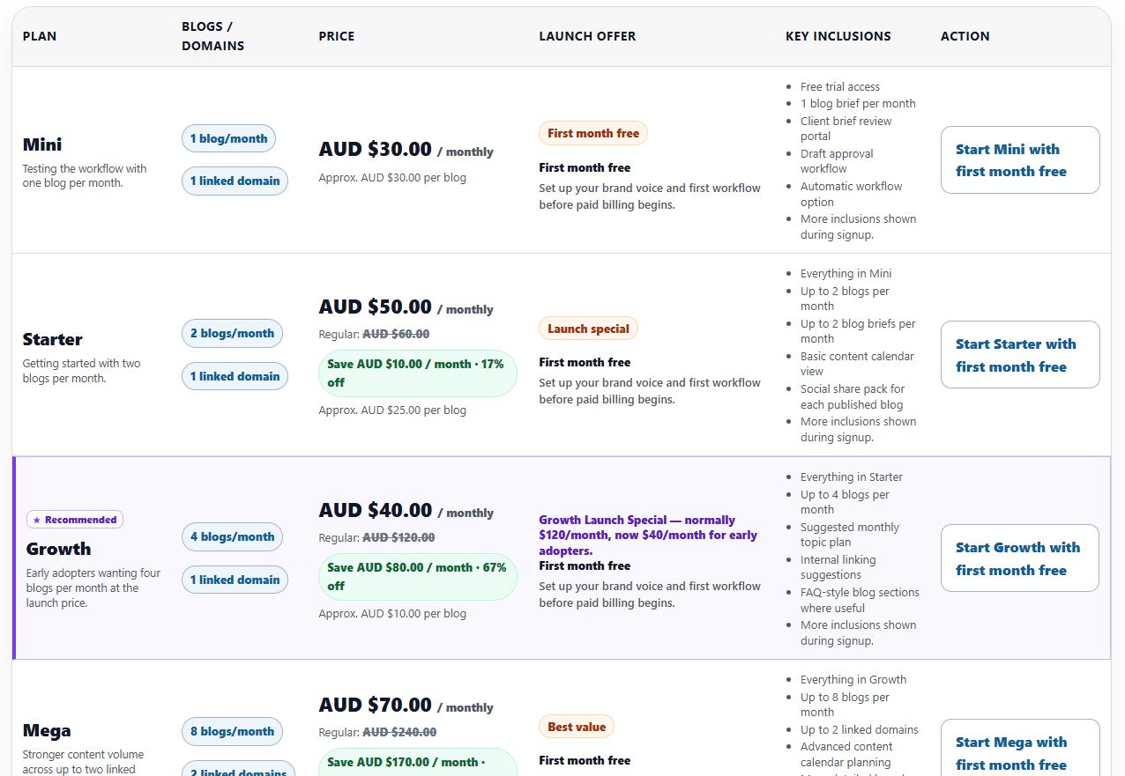This screenshot has width=1125, height=776.
Task: Click the 1 blog/month pill for Mini
Action: coord(229,138)
